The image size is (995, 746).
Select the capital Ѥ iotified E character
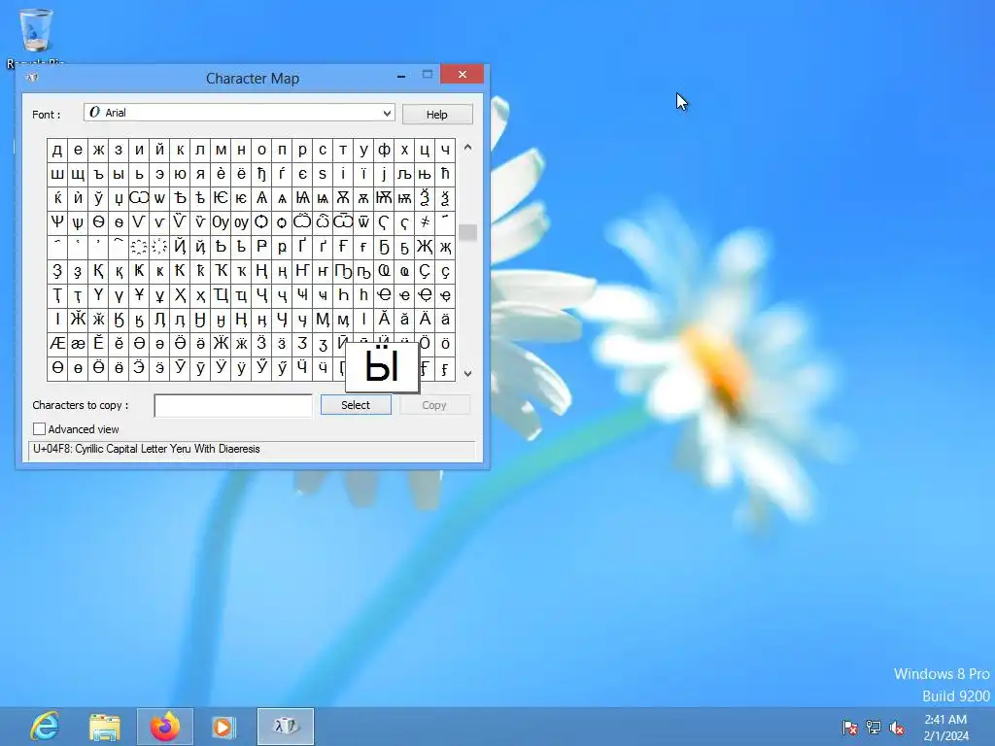[x=221, y=198]
